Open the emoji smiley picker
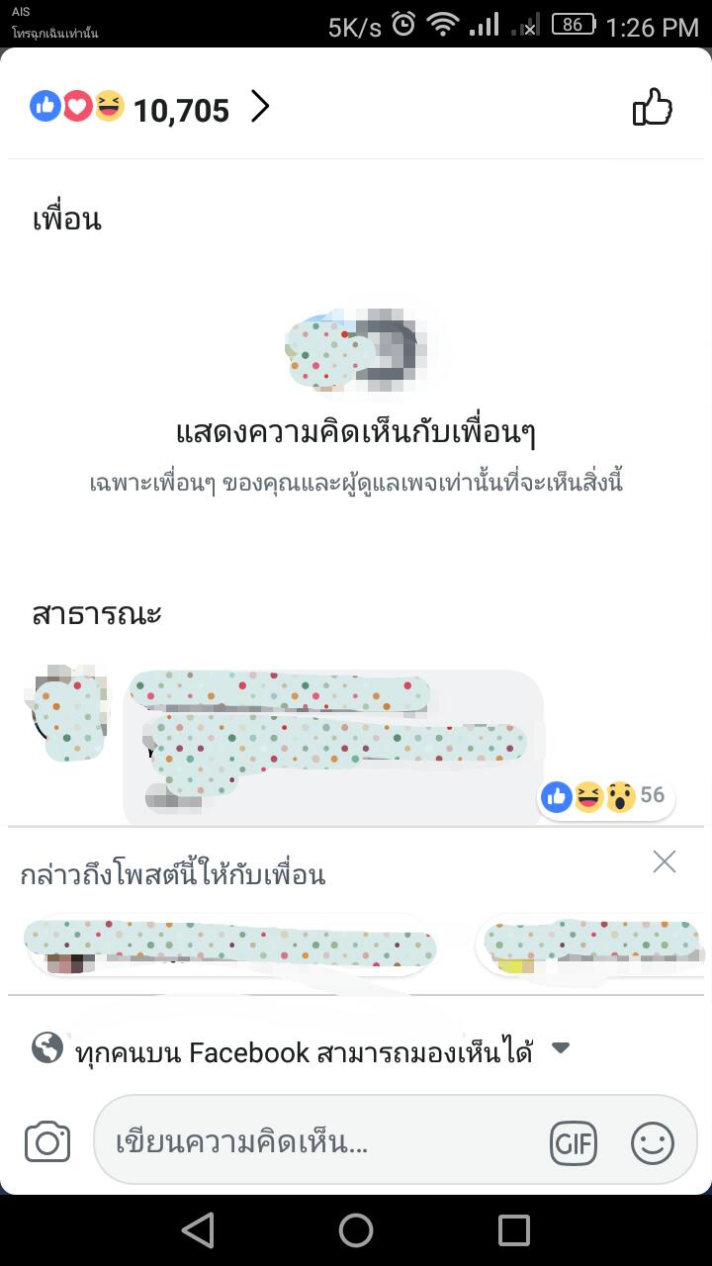Screen dimensions: 712x1266 (653, 1144)
